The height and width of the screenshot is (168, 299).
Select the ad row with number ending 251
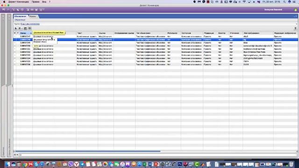[x=156, y=49]
